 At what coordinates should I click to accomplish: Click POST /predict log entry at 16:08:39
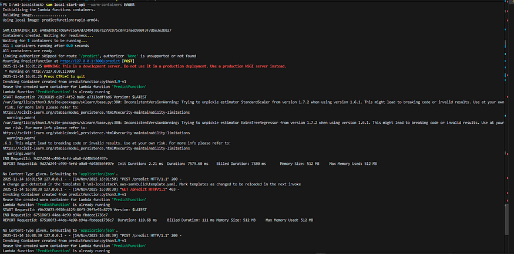point(92,235)
